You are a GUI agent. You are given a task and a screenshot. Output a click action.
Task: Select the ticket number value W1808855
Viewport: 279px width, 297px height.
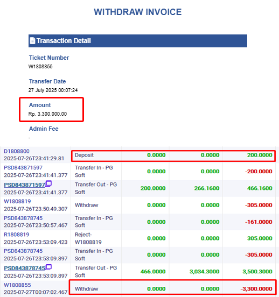coord(40,67)
